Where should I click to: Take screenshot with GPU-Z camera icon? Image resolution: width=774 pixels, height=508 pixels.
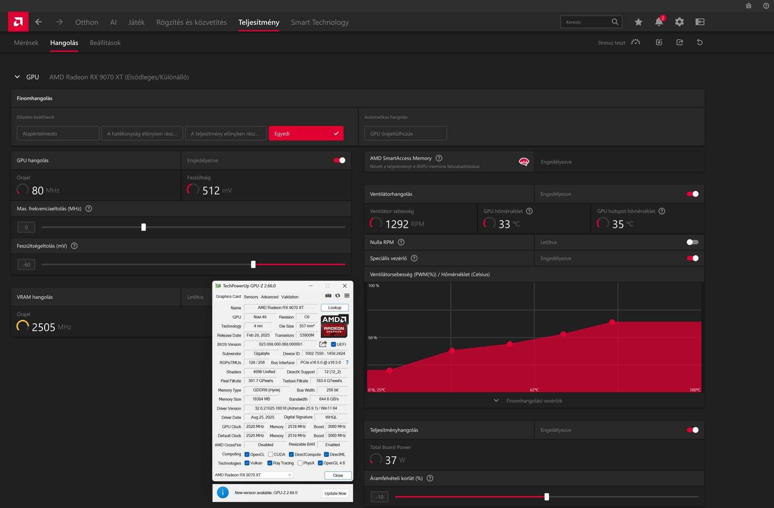(328, 296)
